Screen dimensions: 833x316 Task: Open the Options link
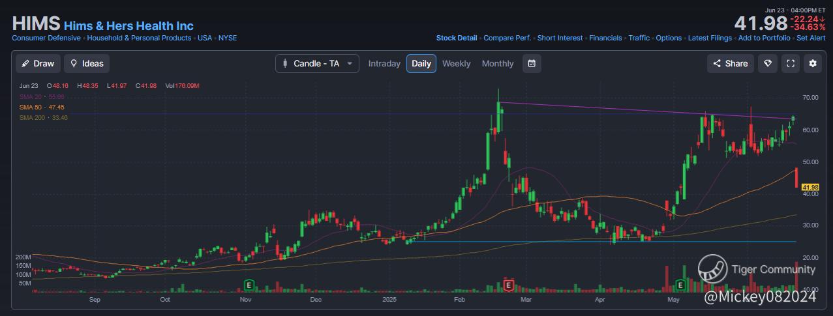669,38
